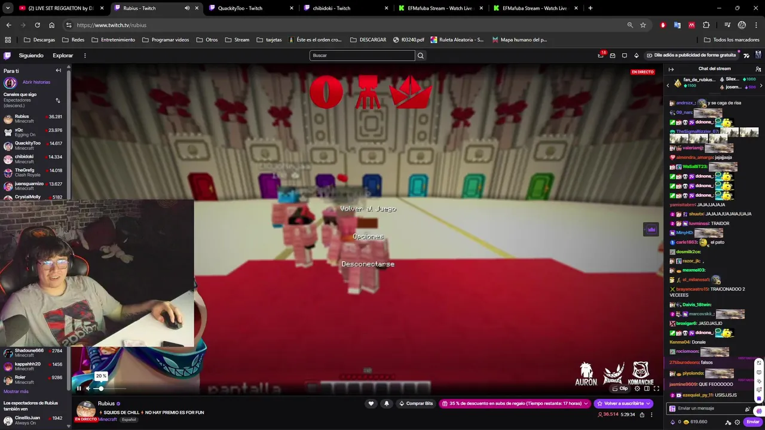This screenshot has height=430, width=765.
Task: Open xQc channel in sidebar
Action: (x=33, y=132)
